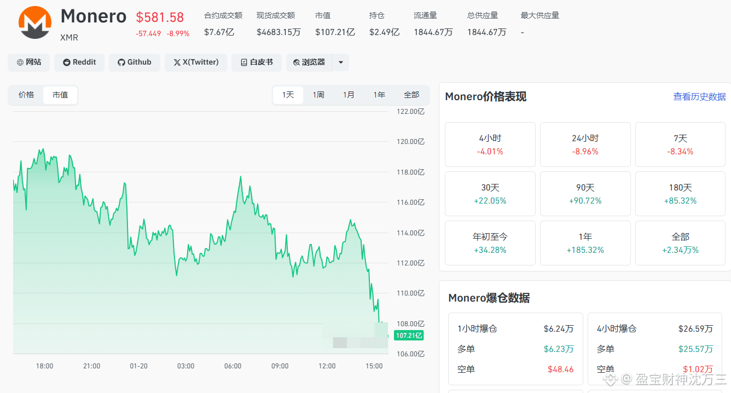Open the 网站 website link button
The height and width of the screenshot is (393, 731).
tap(29, 62)
